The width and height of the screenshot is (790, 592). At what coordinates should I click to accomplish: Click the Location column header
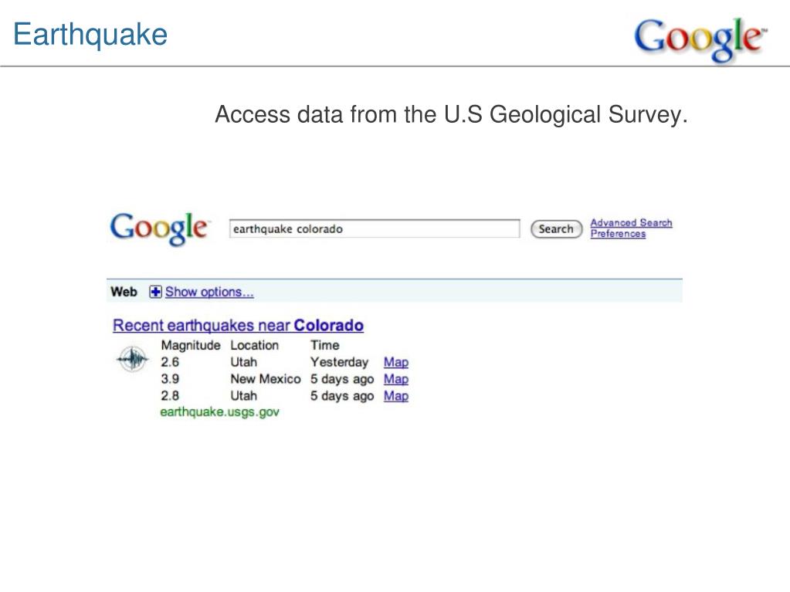tap(254, 345)
